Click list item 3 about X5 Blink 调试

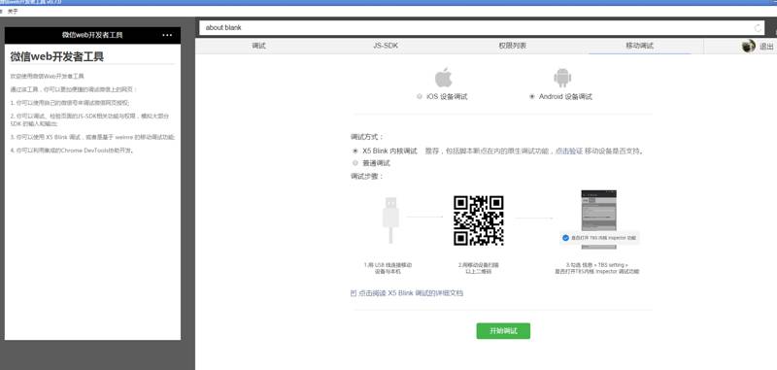point(92,137)
